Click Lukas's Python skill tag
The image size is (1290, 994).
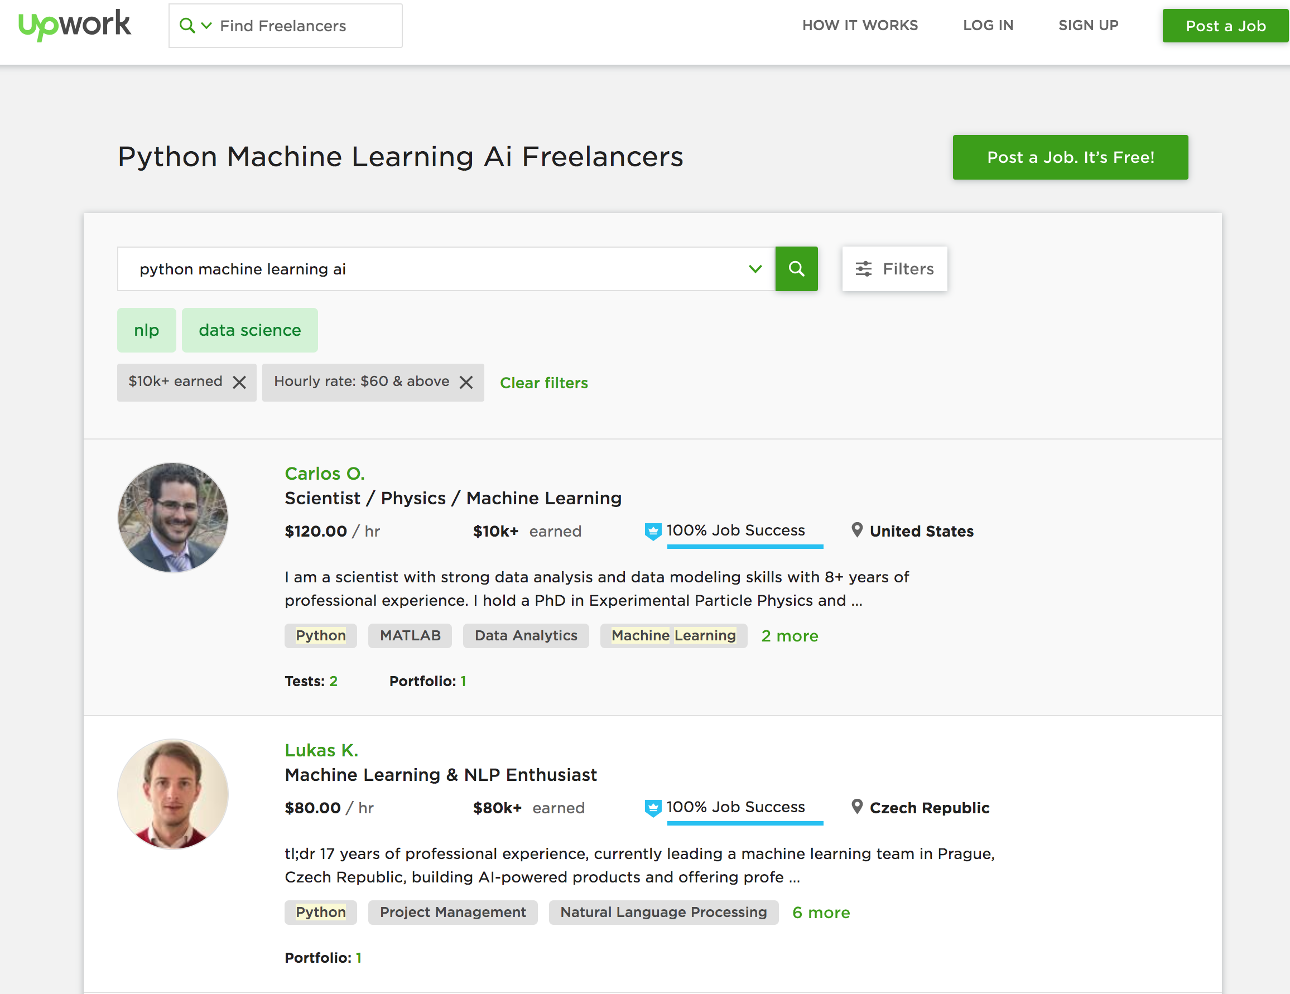pyautogui.click(x=321, y=912)
